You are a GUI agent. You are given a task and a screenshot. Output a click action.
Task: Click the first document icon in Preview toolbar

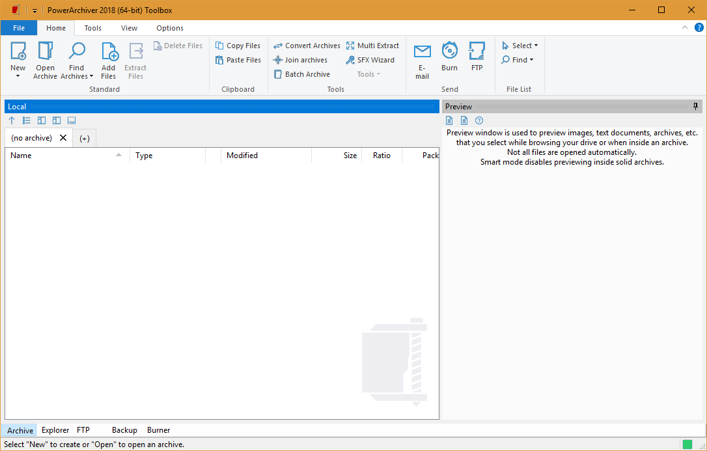[x=449, y=120]
